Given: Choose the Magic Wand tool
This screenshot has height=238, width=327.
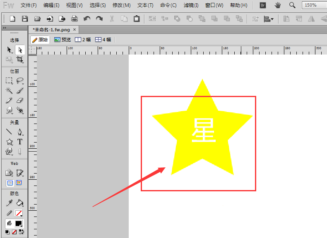Looking at the screenshot, I should 9,90.
